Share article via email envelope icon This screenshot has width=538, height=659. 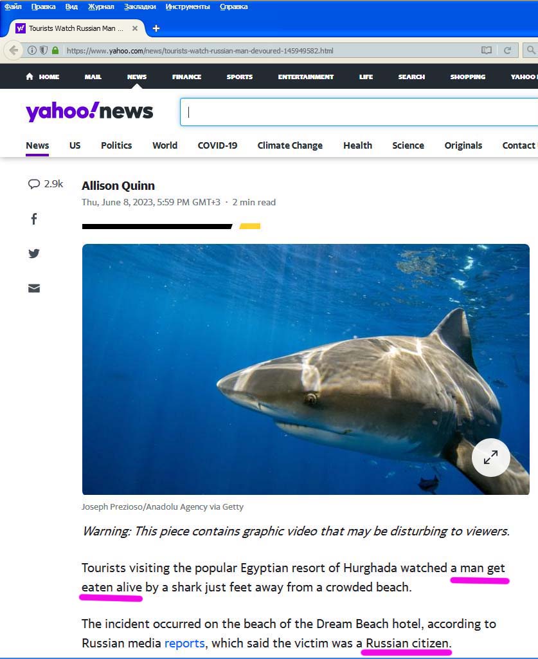coord(34,288)
